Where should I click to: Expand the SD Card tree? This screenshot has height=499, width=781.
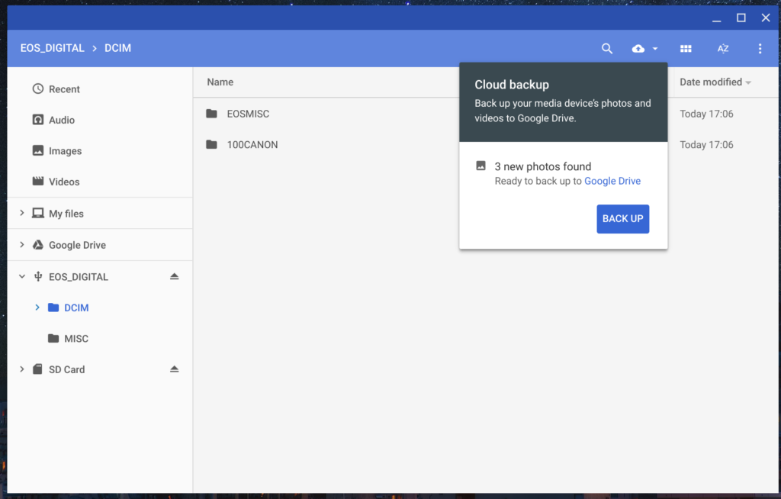click(x=22, y=369)
